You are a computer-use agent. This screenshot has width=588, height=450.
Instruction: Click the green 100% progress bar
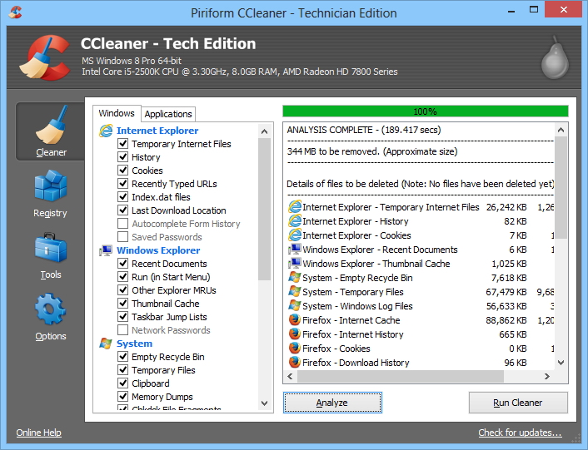coord(425,111)
